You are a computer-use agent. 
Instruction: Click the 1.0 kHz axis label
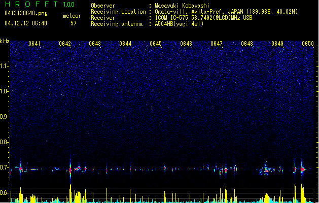[5, 91]
